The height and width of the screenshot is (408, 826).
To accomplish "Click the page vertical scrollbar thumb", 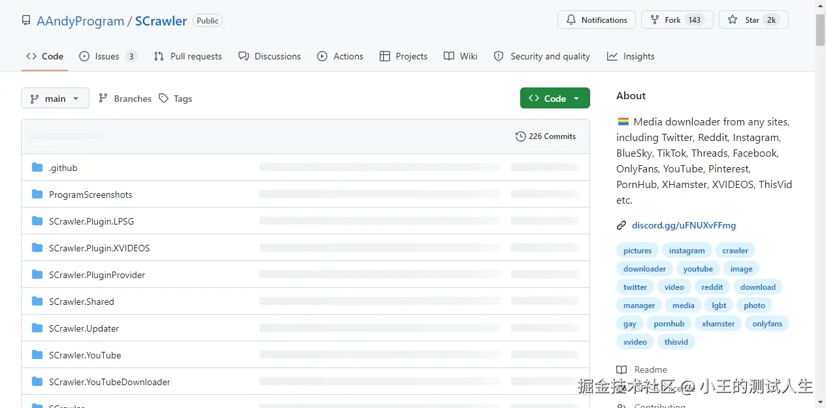I will [820, 29].
